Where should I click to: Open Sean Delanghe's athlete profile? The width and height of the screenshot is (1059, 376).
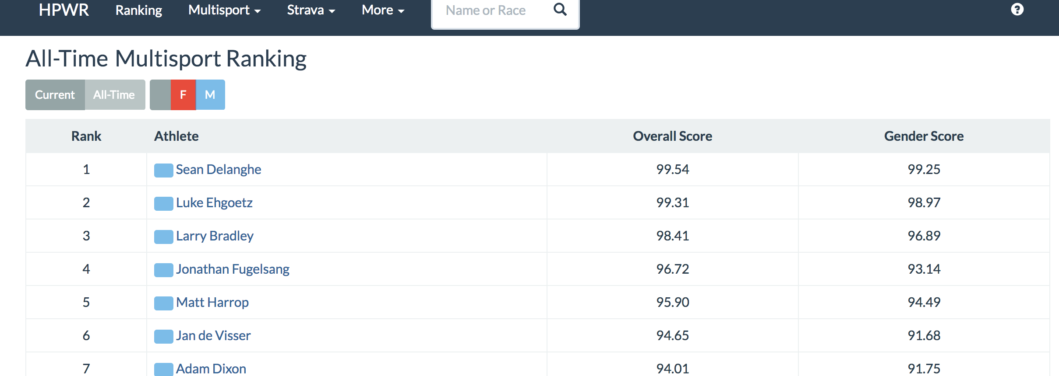[218, 170]
